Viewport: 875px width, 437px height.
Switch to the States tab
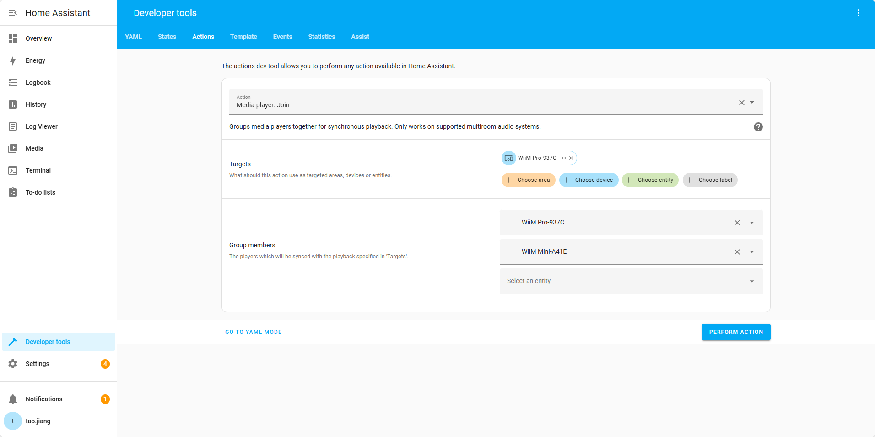(167, 37)
